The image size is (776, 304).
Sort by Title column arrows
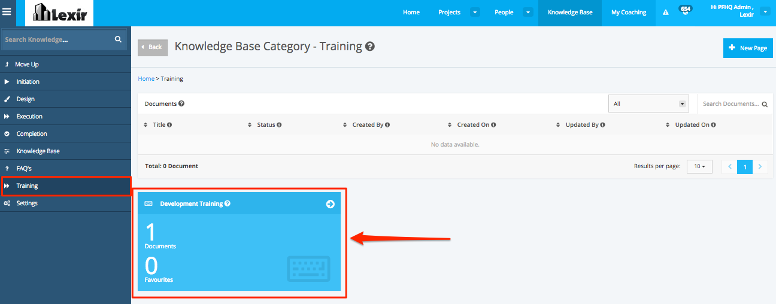pos(145,125)
